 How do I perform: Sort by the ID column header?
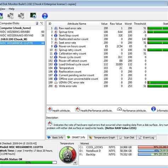click(x=50, y=24)
